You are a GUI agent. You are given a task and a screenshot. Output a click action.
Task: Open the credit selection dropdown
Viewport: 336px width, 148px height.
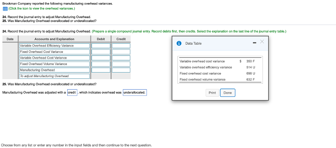coord(72,93)
